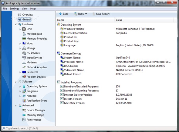Click the Memory Modules icon

coord(24,39)
